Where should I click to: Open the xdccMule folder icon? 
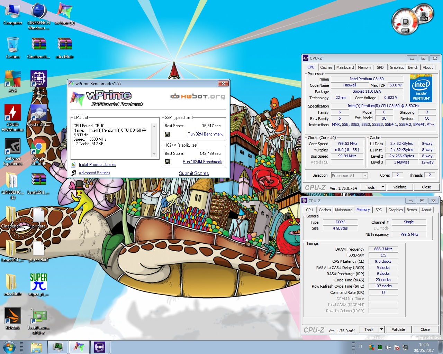[x=13, y=285]
